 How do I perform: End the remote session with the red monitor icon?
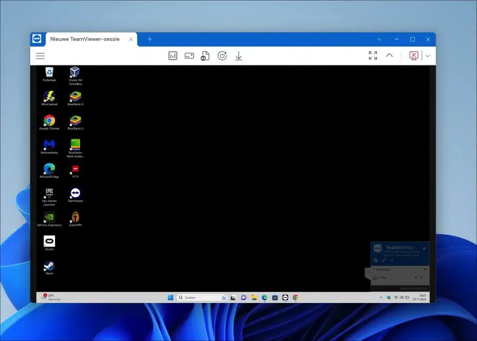(414, 56)
